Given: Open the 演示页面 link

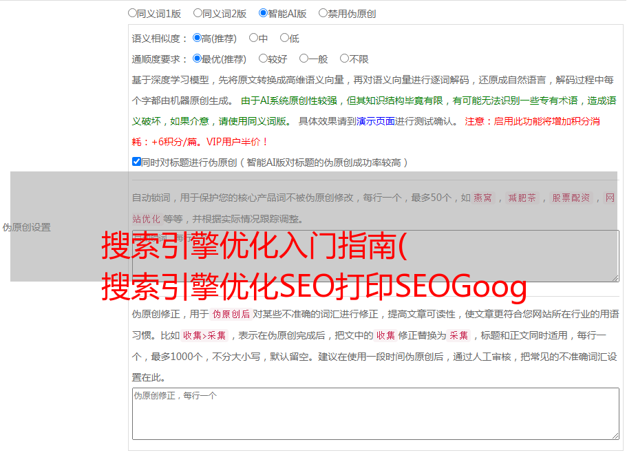Looking at the screenshot, I should (376, 121).
